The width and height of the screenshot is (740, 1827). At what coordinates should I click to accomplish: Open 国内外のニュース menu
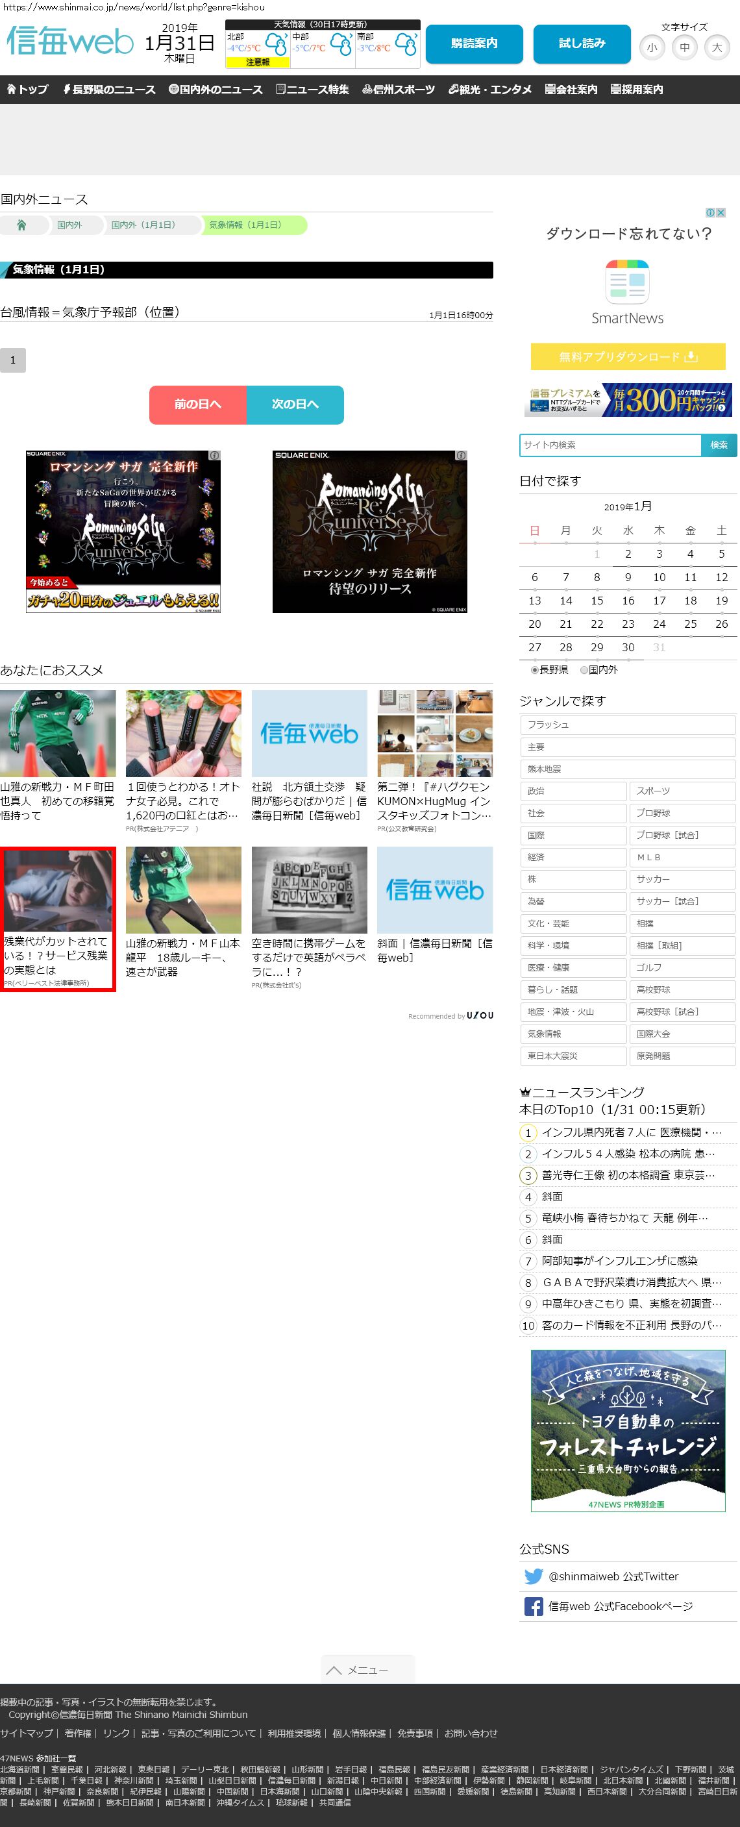[x=216, y=90]
